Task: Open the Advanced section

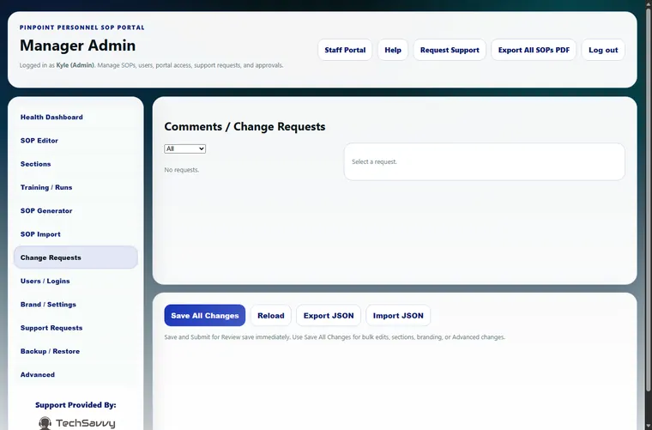Action: coord(75,375)
